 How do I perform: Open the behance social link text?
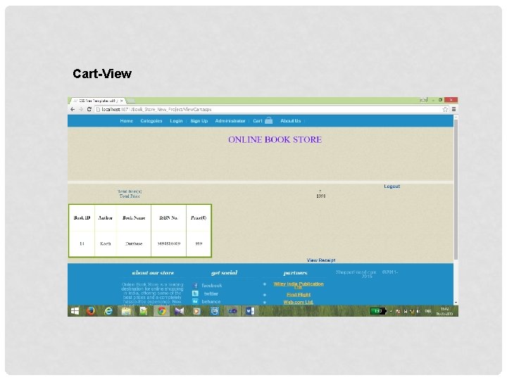tap(211, 301)
